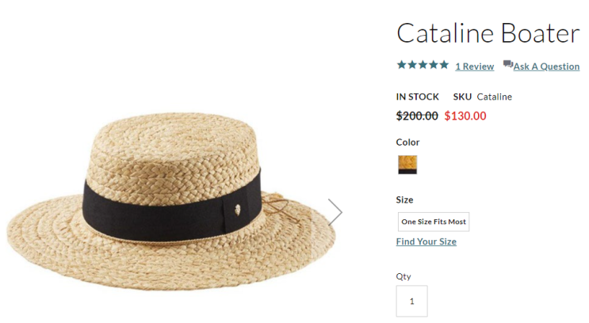Click the first rating star
The image size is (589, 323).
[401, 65]
